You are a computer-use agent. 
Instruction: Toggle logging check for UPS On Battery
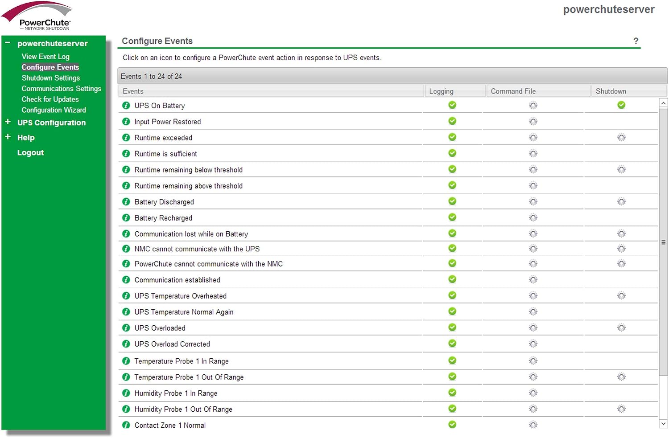pos(452,105)
